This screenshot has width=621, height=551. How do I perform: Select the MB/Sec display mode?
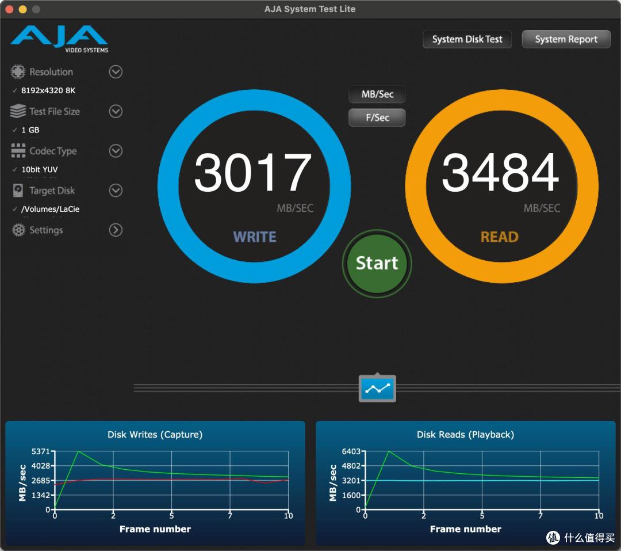click(x=377, y=94)
